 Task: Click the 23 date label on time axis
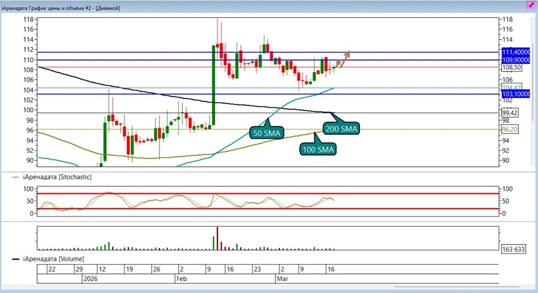coord(257,269)
